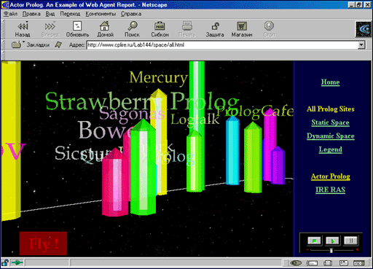Reload page with Обновить icon
The height and width of the screenshot is (269, 373).
(77, 29)
